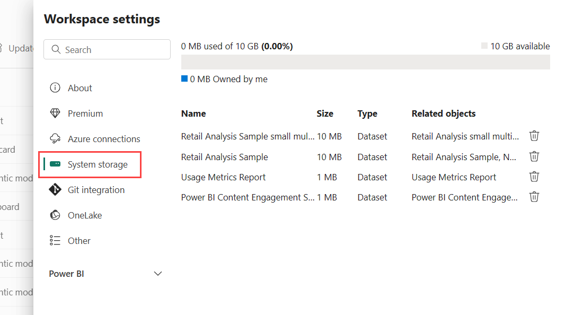Image resolution: width=574 pixels, height=315 pixels.
Task: Click the blue Owned by me legend swatch
Action: point(184,79)
